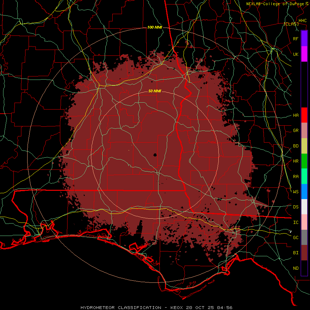This screenshot has width=310, height=310.
Task: Select the BD yellow legend swatch
Action: pyautogui.click(x=304, y=146)
